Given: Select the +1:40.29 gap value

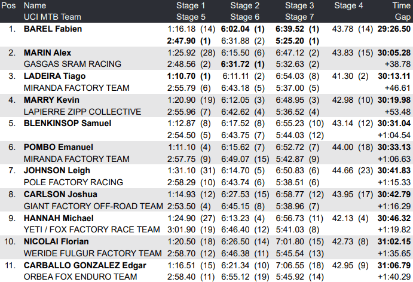Looking at the screenshot, I should pos(395,277).
